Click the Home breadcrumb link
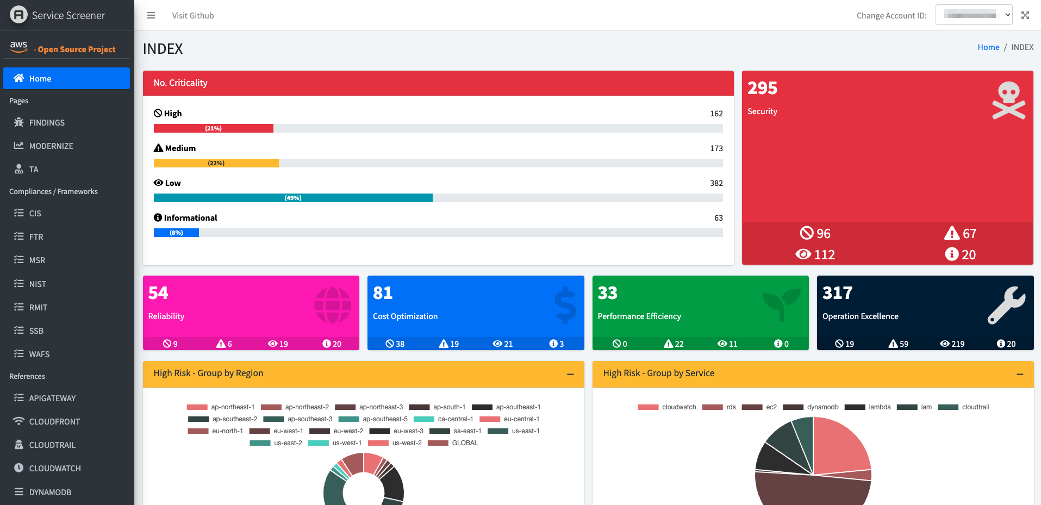This screenshot has width=1041, height=505. coord(988,47)
